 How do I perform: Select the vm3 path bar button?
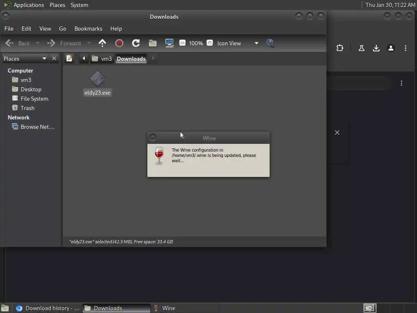coord(102,59)
